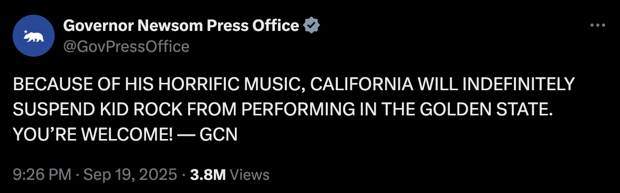Click the GOLDEN STATE phrase in the tweet
620x193 pixels.
coord(486,110)
